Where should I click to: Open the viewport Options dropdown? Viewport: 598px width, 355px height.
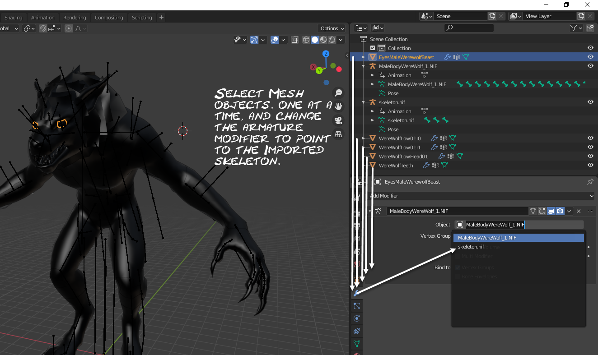tap(332, 28)
